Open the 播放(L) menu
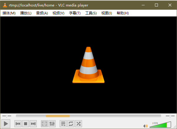The width and height of the screenshot is (177, 129). 26,13
